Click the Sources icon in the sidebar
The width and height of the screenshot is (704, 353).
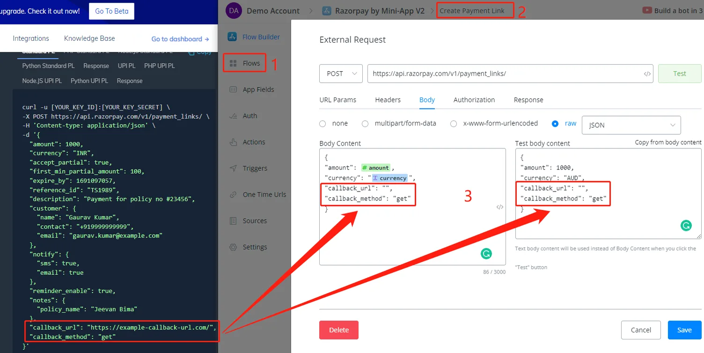click(233, 221)
